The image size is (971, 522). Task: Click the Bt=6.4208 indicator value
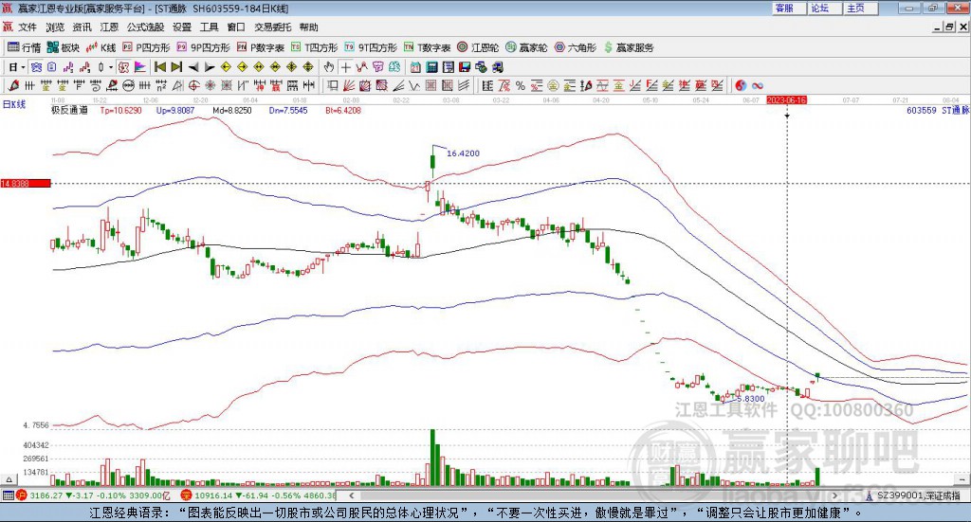(x=343, y=111)
